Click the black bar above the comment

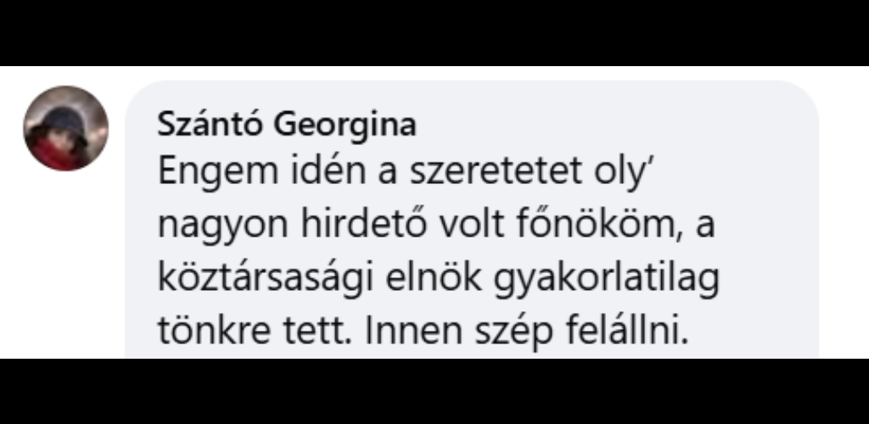point(434,32)
